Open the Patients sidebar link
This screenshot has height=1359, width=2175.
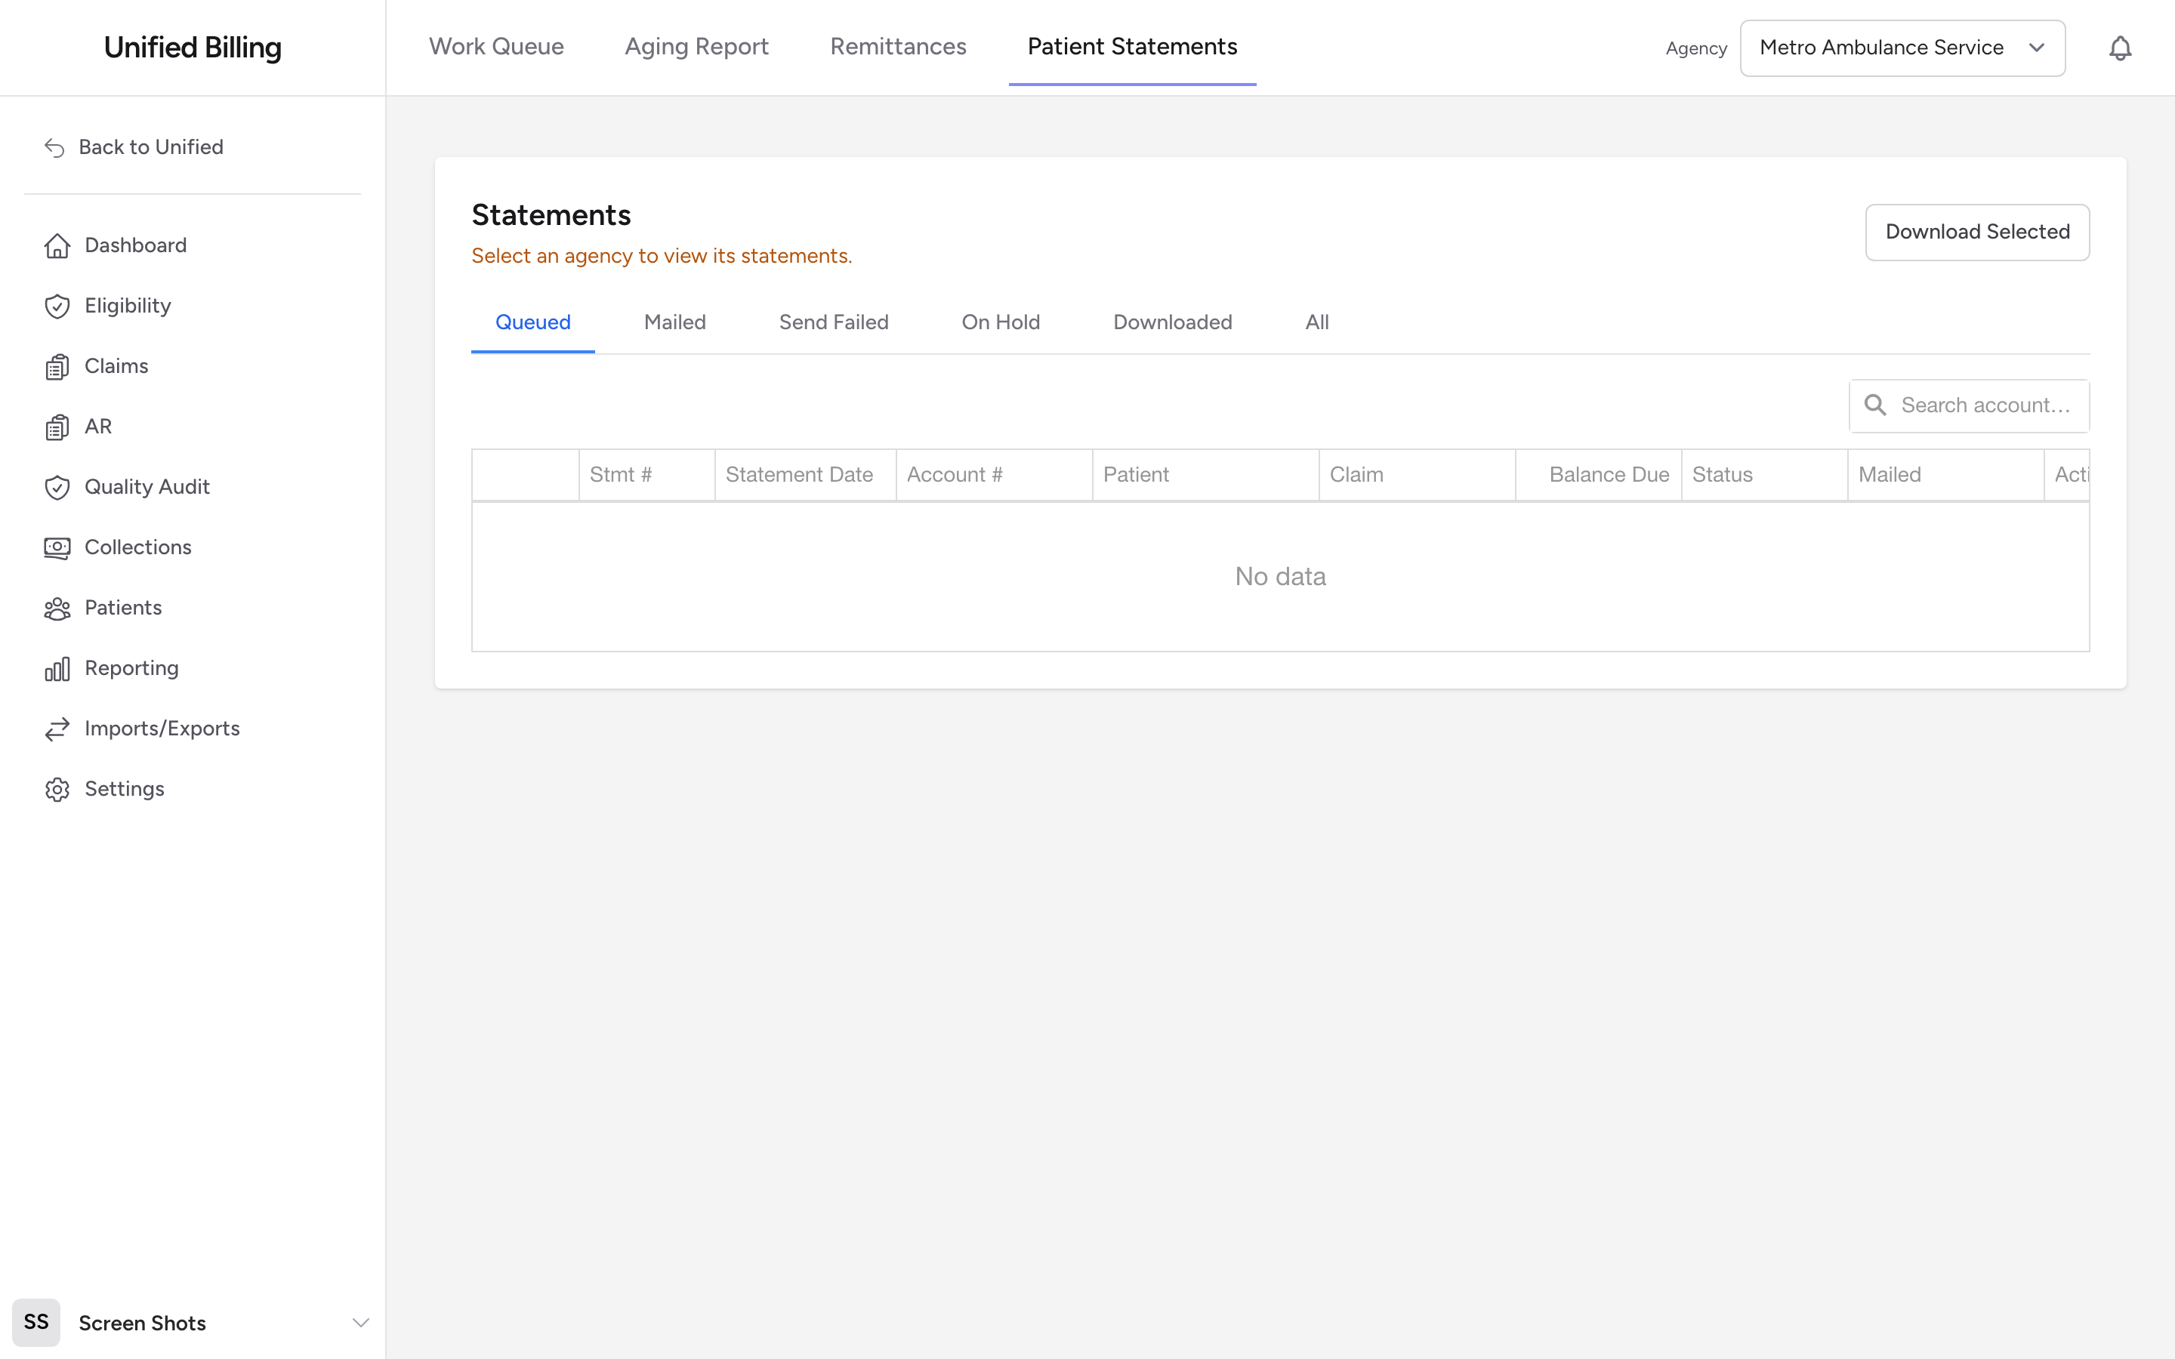tap(103, 609)
